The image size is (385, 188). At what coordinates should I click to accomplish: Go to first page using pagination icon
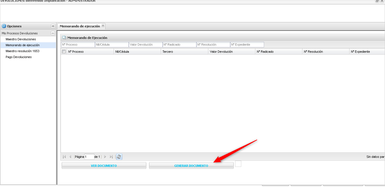click(x=64, y=157)
